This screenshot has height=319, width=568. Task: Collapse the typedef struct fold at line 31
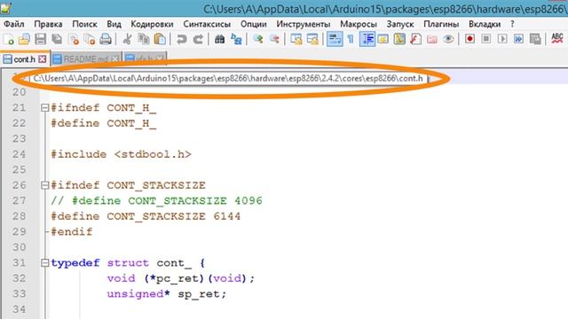tap(44, 263)
